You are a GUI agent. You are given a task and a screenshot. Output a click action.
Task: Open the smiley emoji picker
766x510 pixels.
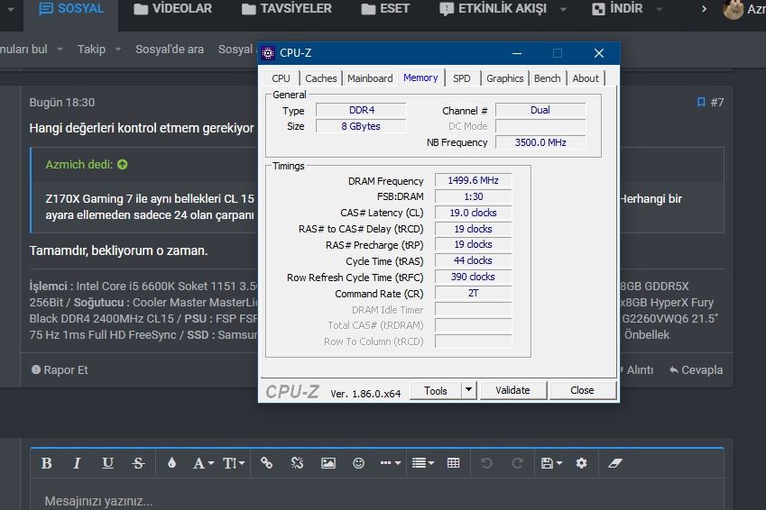tap(358, 462)
